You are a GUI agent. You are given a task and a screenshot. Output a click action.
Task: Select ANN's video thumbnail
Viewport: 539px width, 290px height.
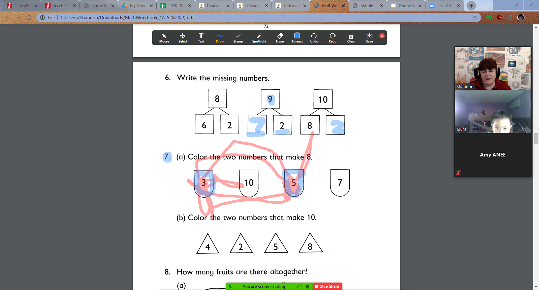tap(493, 112)
